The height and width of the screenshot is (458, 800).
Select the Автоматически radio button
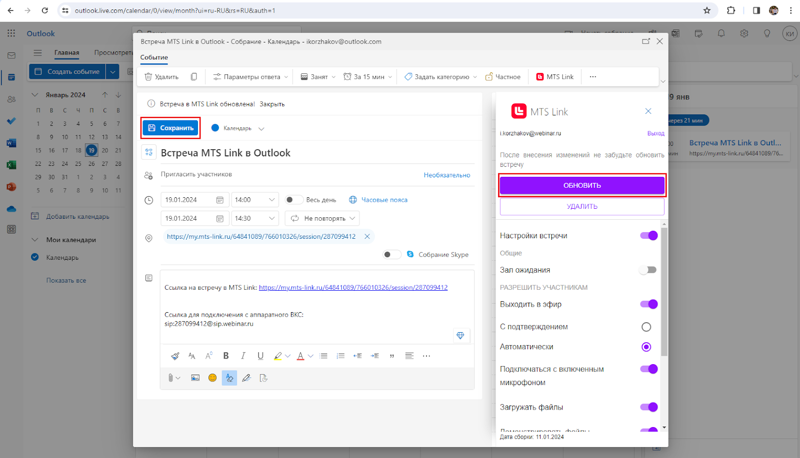click(x=646, y=347)
